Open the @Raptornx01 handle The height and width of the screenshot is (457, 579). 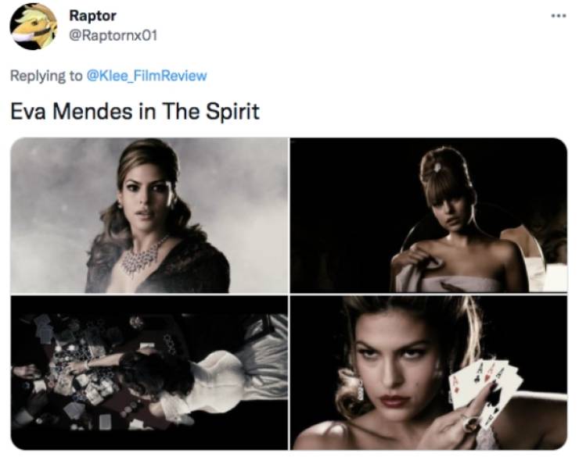click(x=113, y=35)
